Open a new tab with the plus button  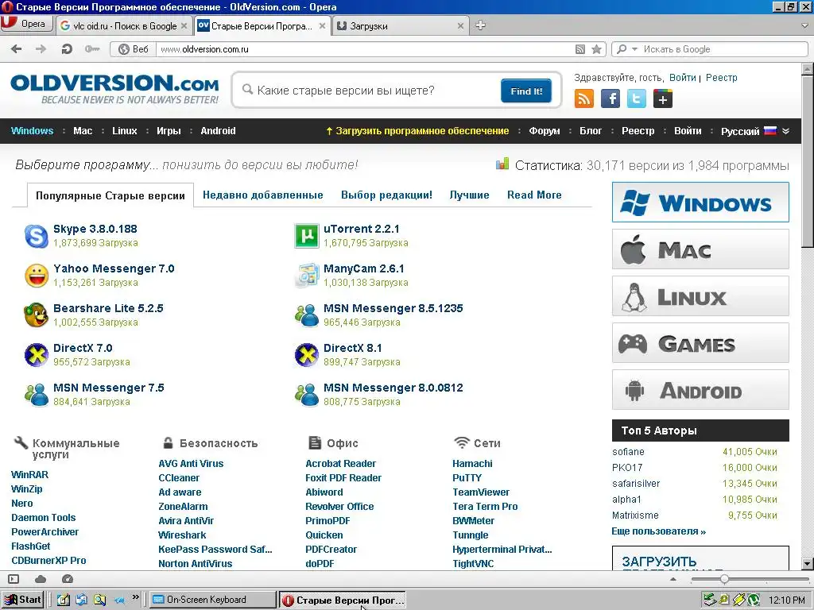point(481,25)
